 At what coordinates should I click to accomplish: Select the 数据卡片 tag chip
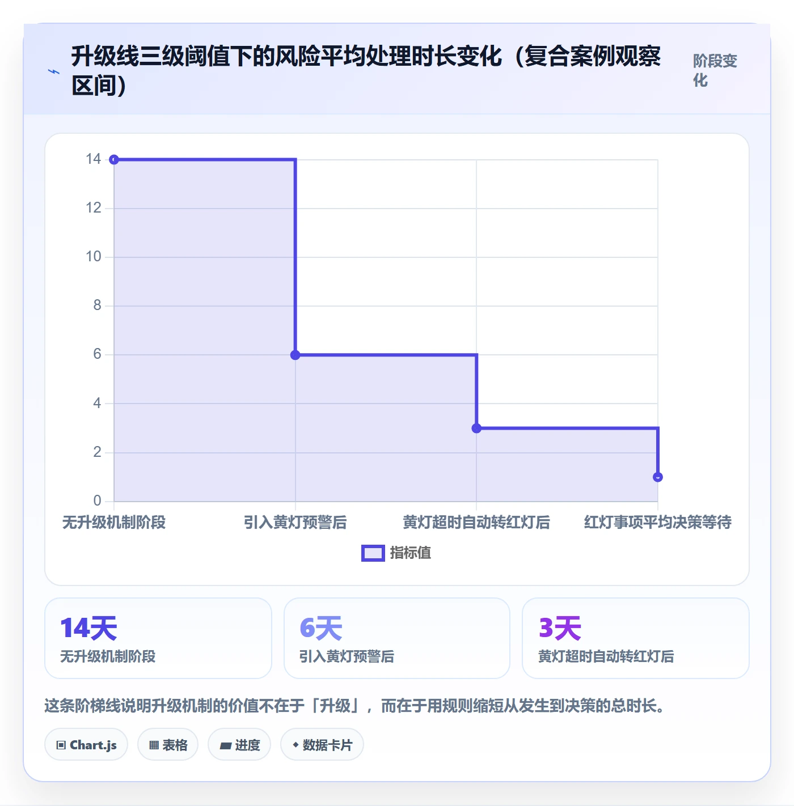click(322, 745)
